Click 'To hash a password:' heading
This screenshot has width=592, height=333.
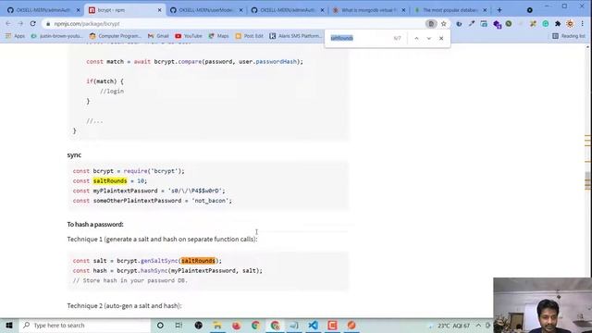[95, 224]
